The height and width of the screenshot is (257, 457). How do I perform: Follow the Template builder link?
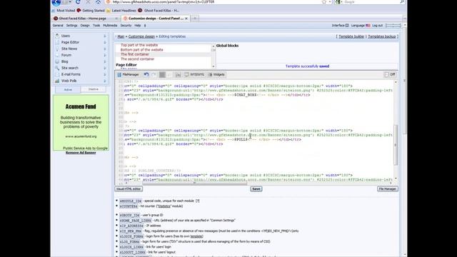[351, 36]
